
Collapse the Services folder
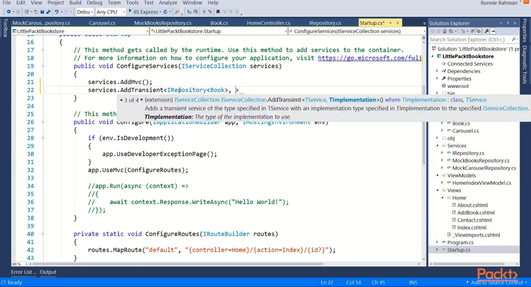coord(437,146)
